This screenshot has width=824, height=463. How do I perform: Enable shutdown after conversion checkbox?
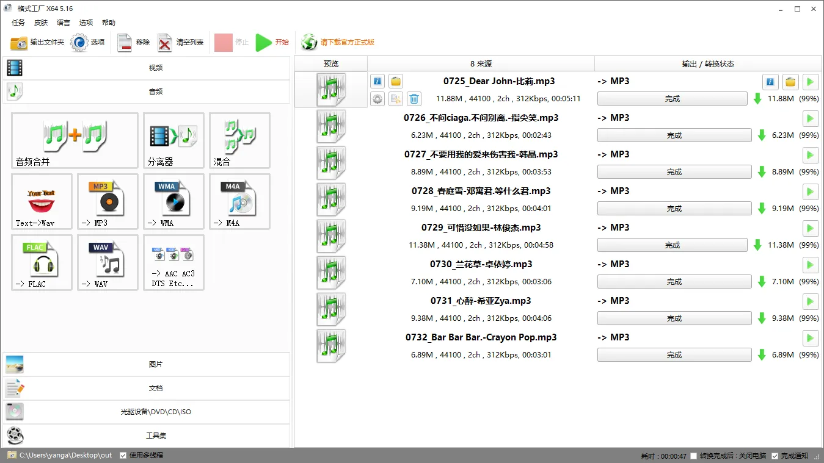pos(693,456)
